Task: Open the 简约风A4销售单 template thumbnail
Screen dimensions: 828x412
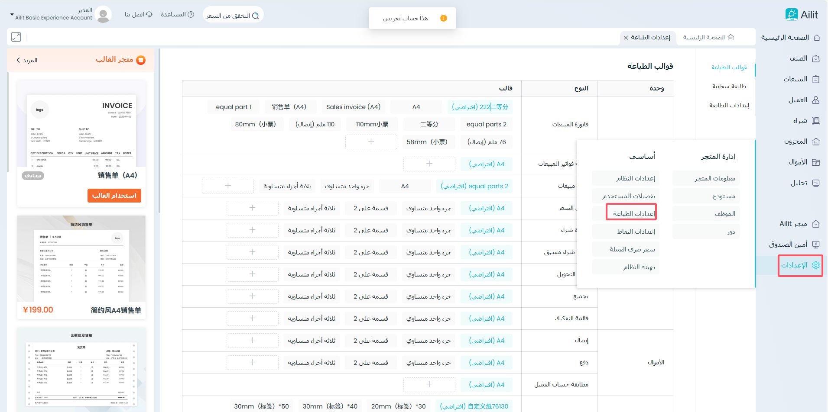Action: pos(81,259)
